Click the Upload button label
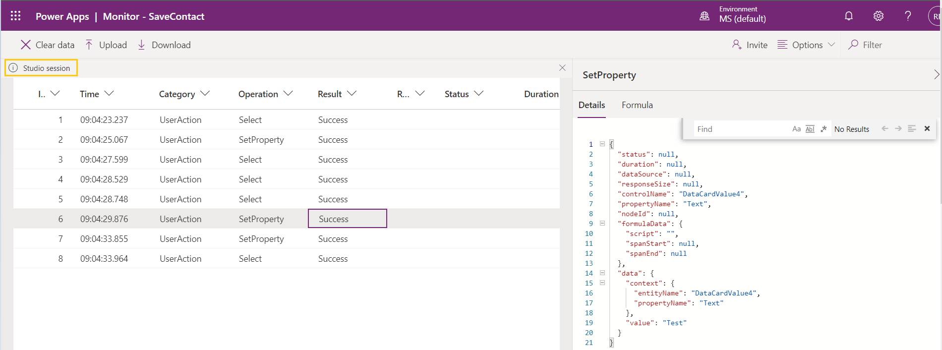Image resolution: width=942 pixels, height=350 pixels. point(113,45)
